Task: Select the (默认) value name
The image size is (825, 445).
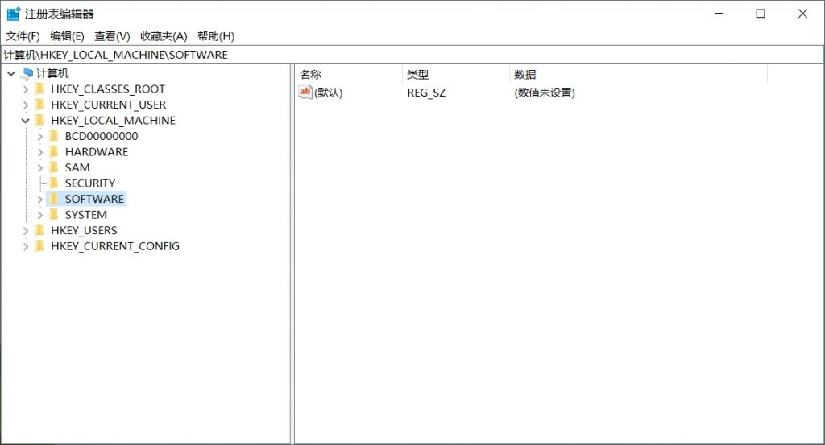Action: tap(329, 93)
